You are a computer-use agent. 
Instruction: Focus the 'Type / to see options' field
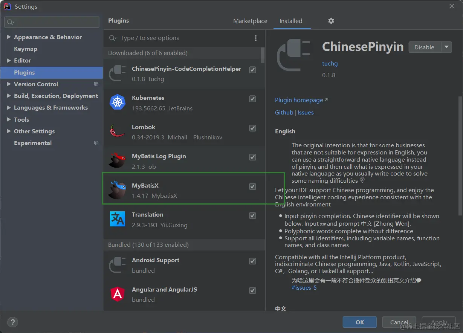tap(185, 38)
